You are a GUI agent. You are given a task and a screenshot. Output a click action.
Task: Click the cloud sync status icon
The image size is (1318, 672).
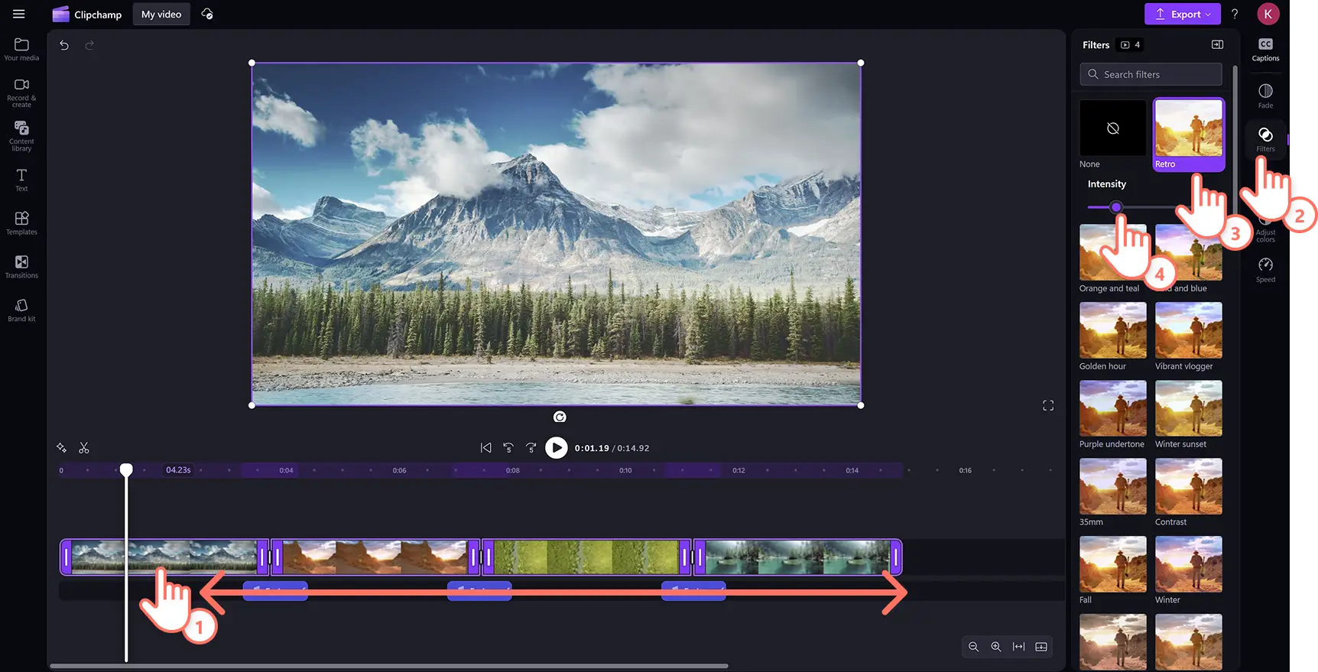coord(207,14)
